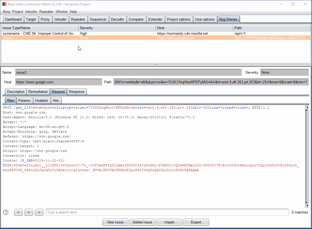Click the Host field with google.com
Image resolution: width=312 pixels, height=229 pixels.
coord(59,82)
